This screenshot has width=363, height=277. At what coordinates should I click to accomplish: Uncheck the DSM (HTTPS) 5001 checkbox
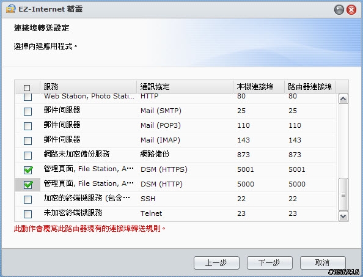pyautogui.click(x=28, y=170)
